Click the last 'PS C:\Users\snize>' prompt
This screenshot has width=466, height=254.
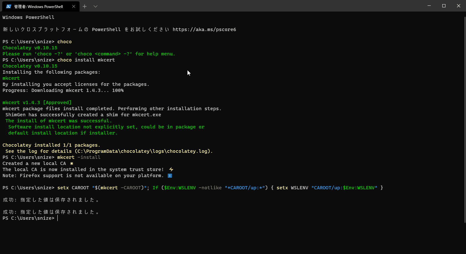pyautogui.click(x=29, y=218)
